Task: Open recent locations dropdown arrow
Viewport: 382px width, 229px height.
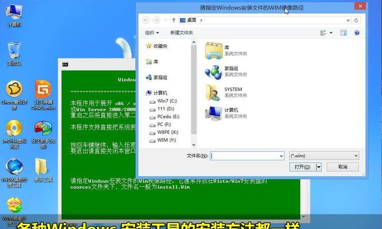Action: [x=166, y=20]
